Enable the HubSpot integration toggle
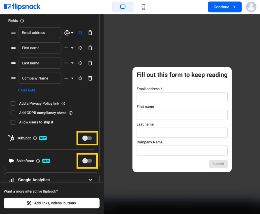This screenshot has height=214, width=260. (87, 138)
